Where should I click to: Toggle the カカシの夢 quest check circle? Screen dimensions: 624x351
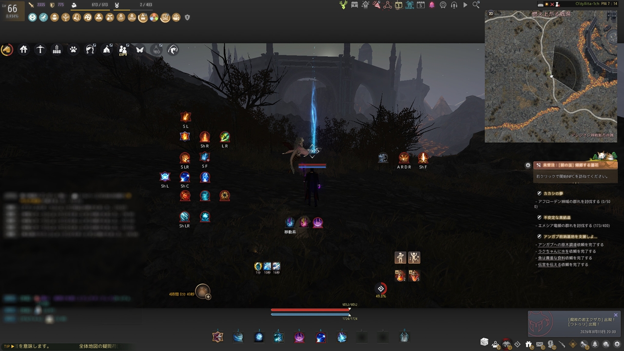539,194
